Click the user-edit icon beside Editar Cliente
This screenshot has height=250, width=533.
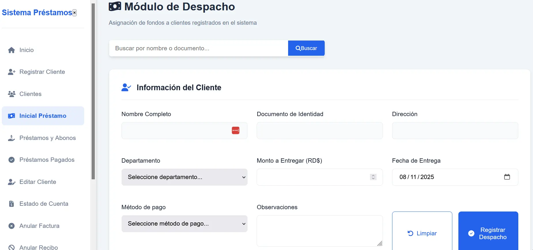[x=12, y=182]
